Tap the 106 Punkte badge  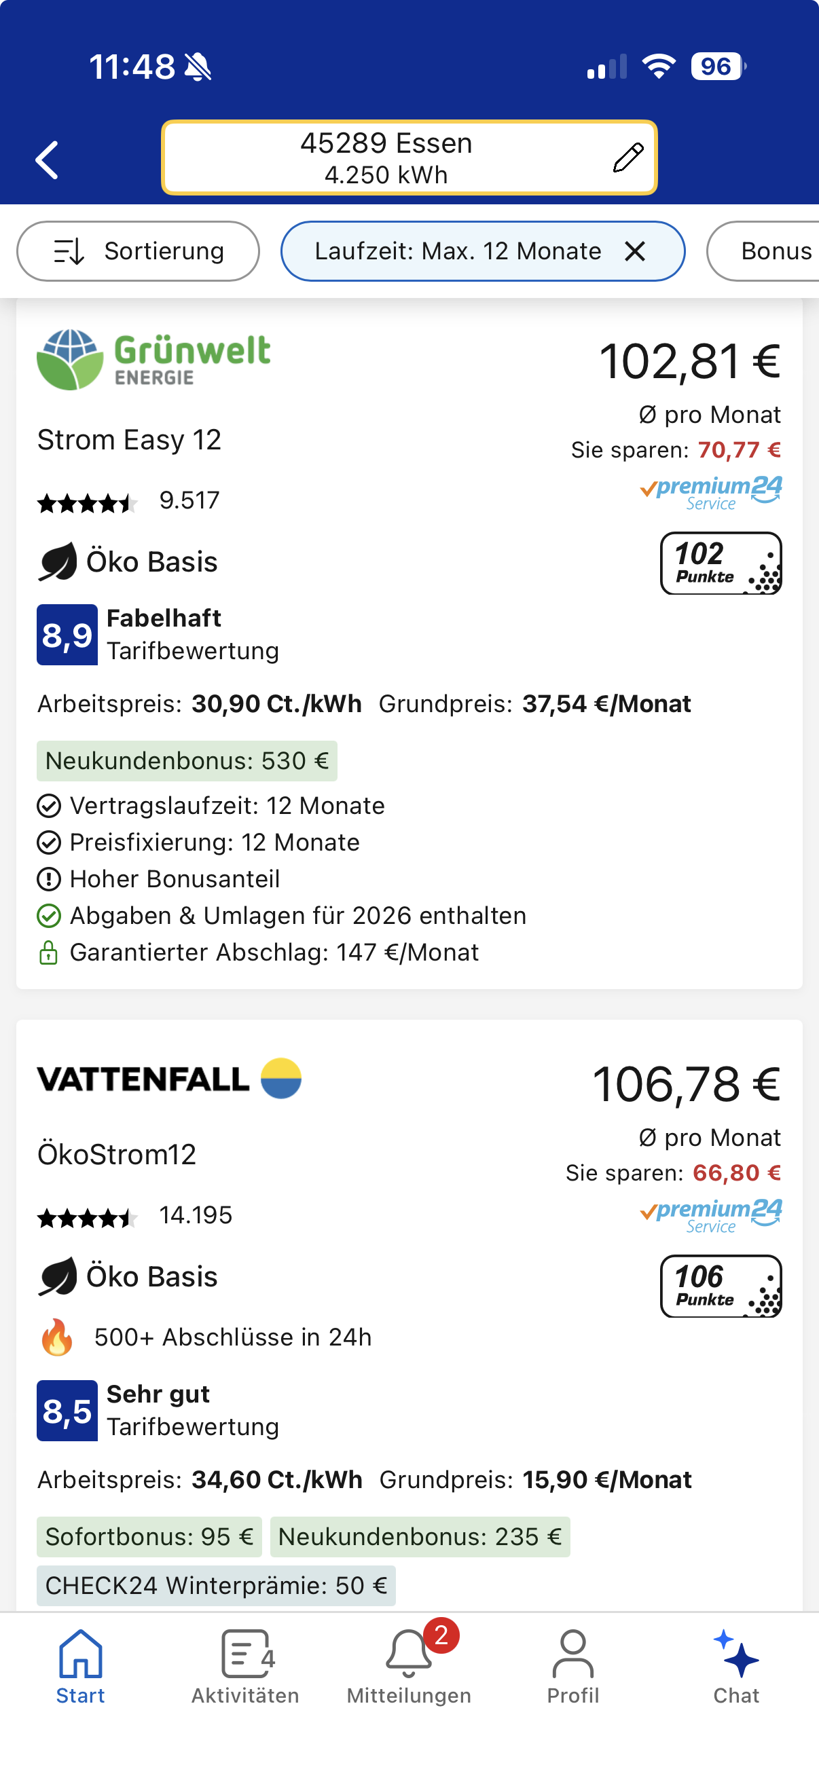pyautogui.click(x=720, y=1286)
